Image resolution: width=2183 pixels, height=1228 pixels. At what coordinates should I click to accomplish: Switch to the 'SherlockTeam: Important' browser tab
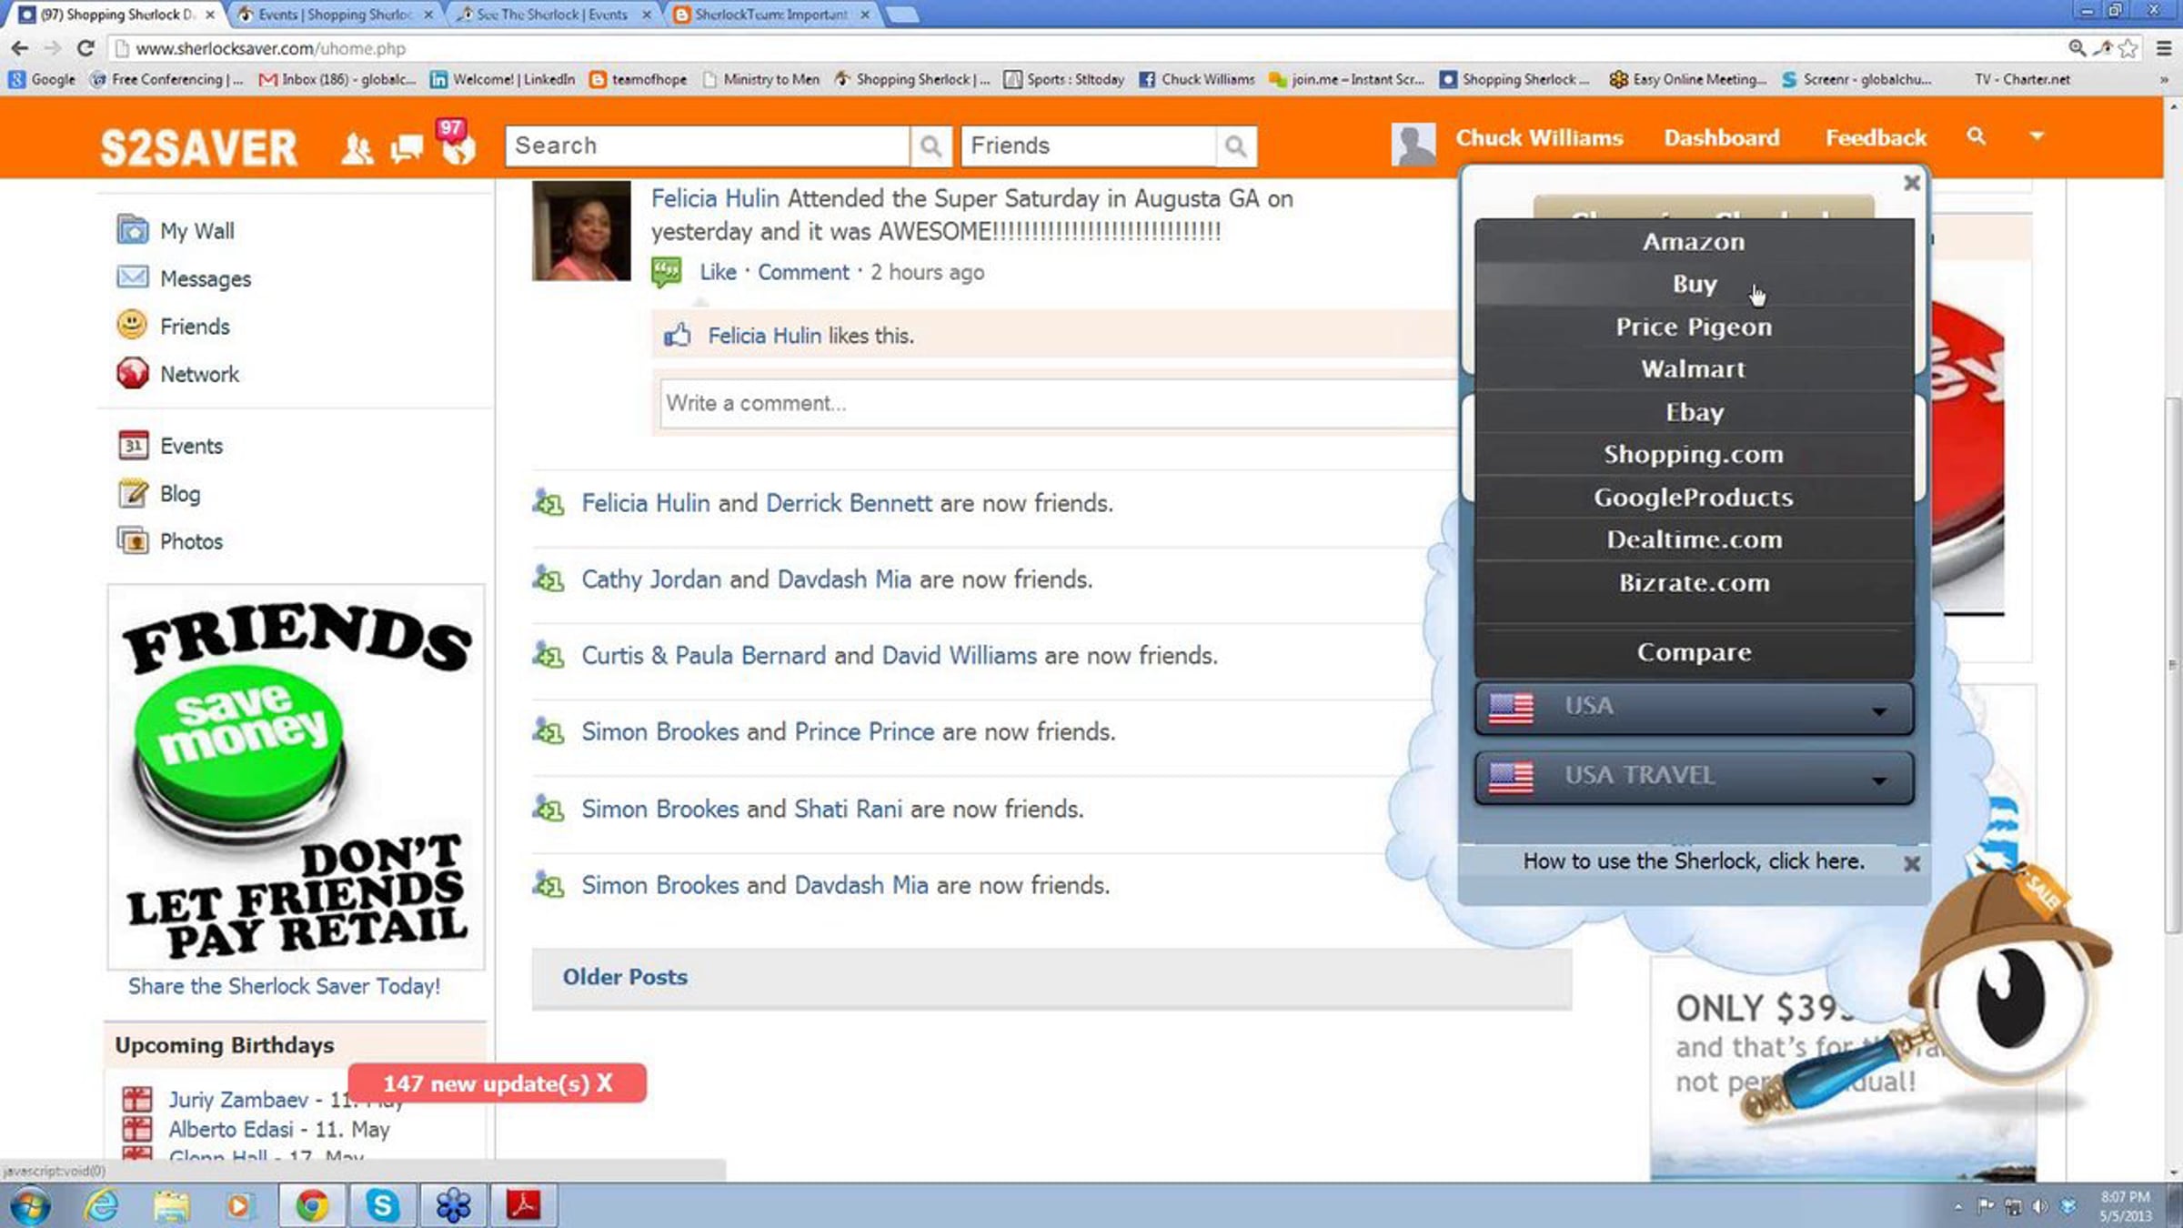[772, 15]
